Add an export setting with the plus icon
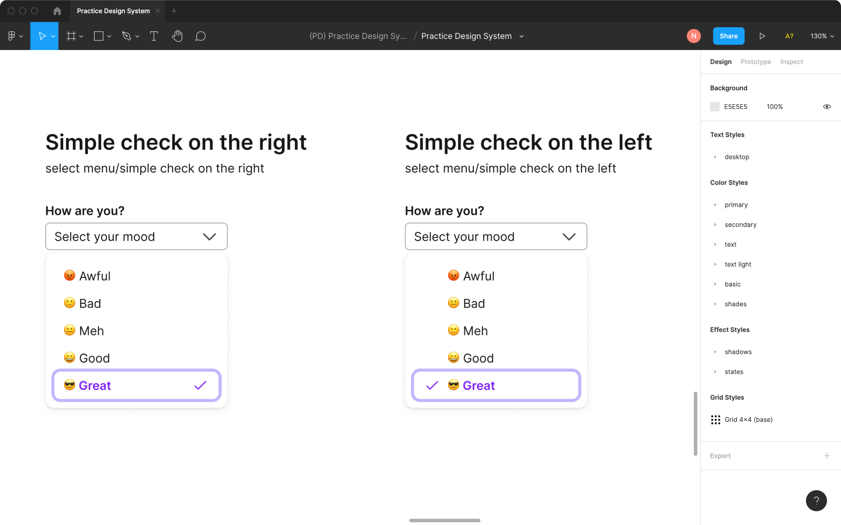Image resolution: width=841 pixels, height=525 pixels. (827, 455)
